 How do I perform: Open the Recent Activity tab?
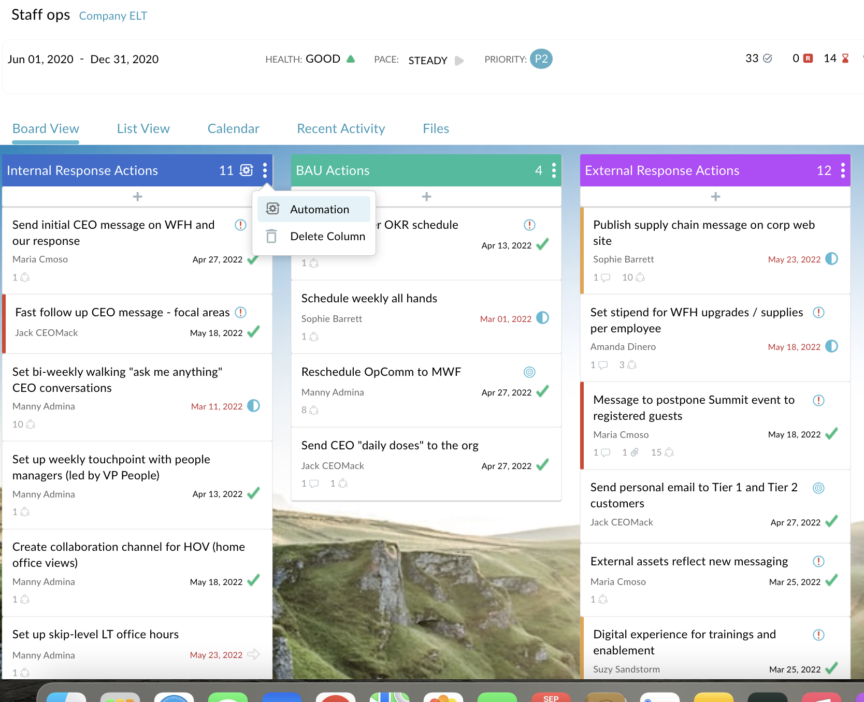point(341,128)
